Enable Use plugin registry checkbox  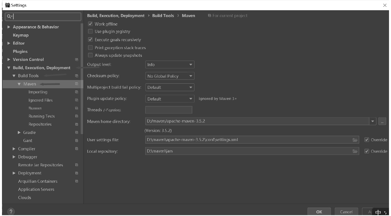coord(90,32)
